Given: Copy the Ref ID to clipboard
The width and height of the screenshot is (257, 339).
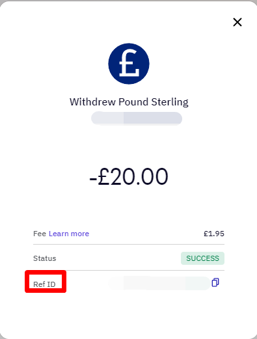Looking at the screenshot, I should click(x=215, y=282).
